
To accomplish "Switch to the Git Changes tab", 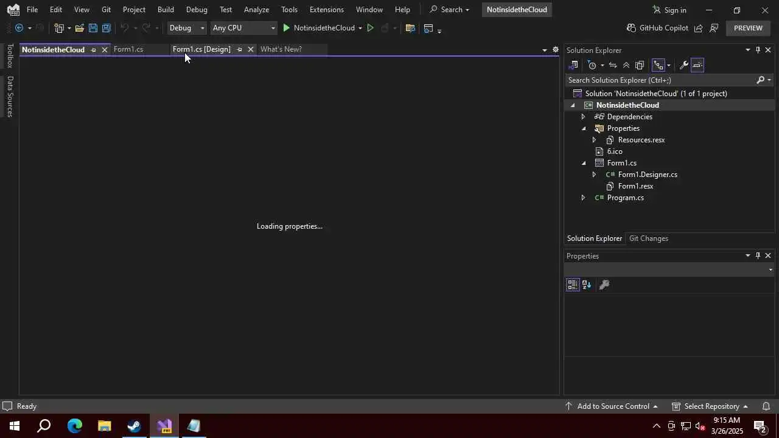I will (649, 238).
